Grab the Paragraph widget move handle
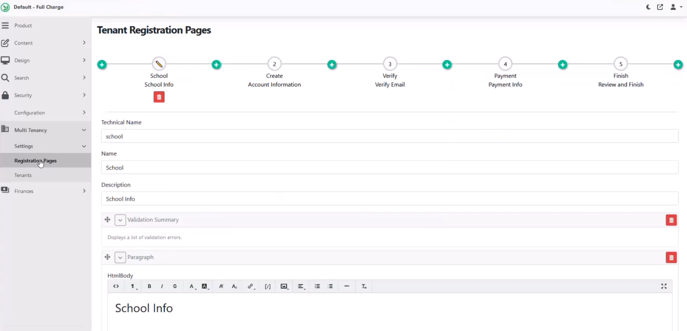Viewport: 687px width, 331px height. click(x=108, y=257)
